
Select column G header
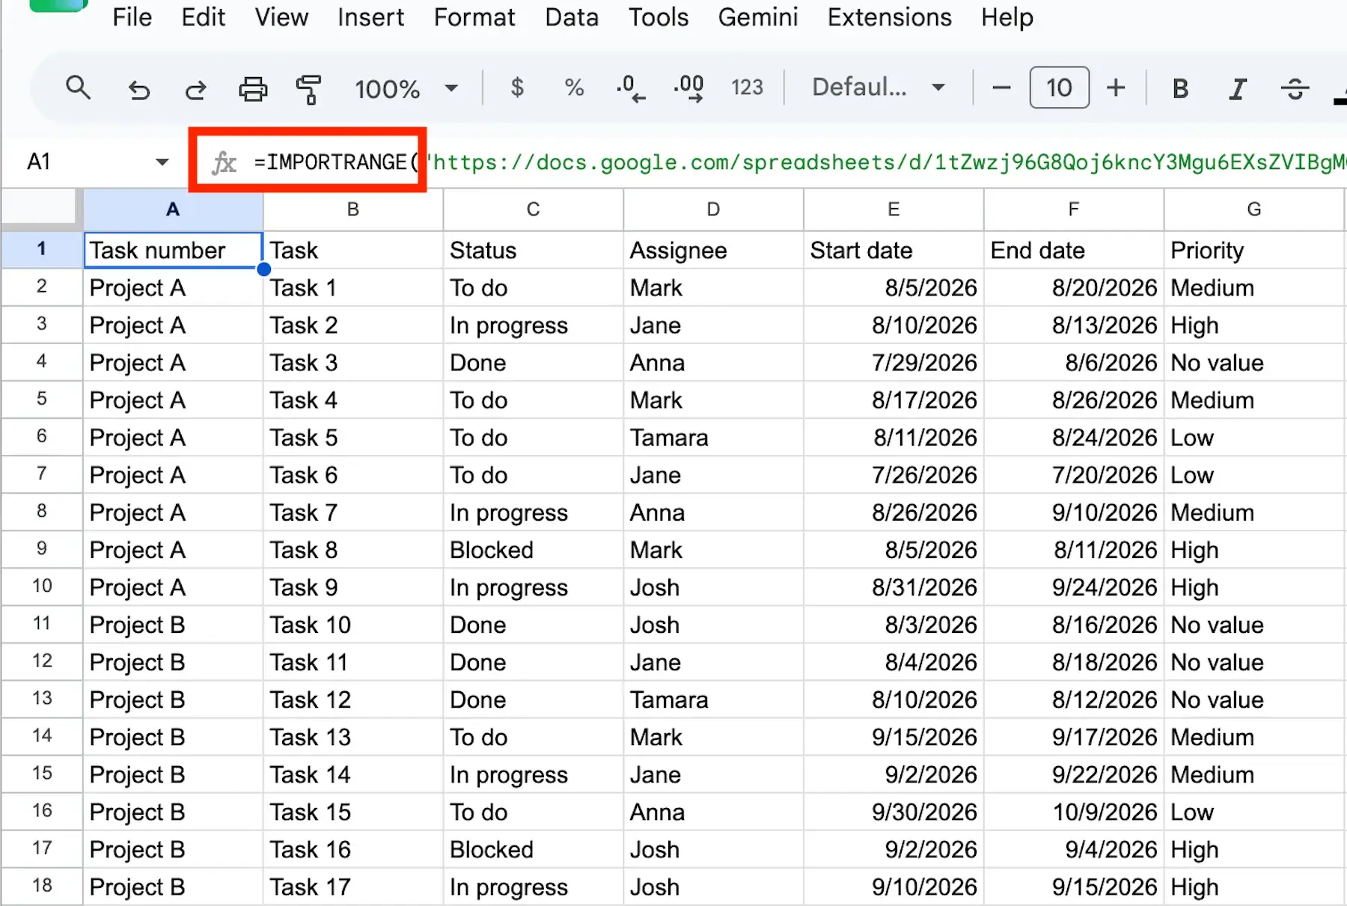point(1254,209)
